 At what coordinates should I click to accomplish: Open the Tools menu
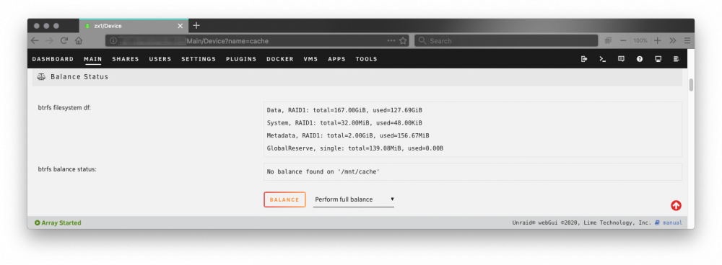point(367,59)
